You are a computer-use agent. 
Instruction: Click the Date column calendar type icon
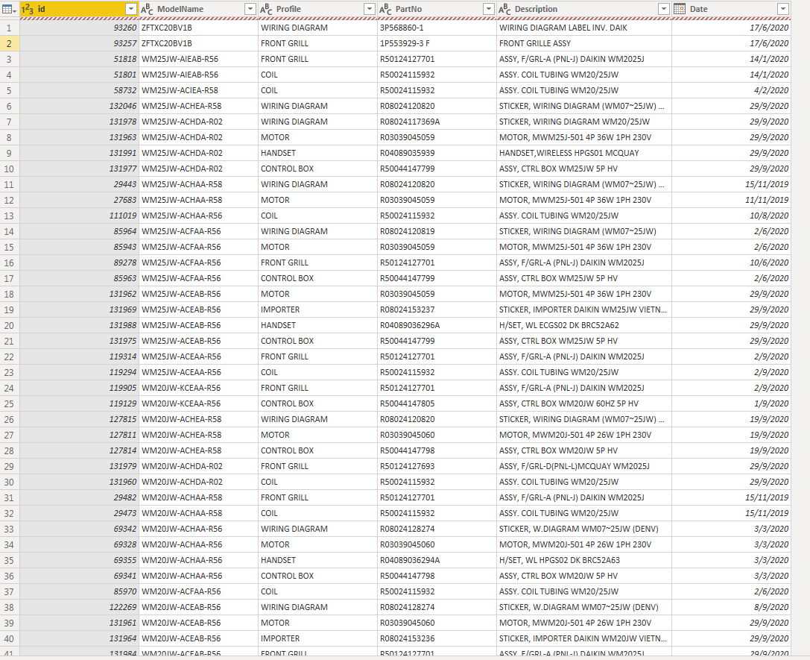[680, 9]
